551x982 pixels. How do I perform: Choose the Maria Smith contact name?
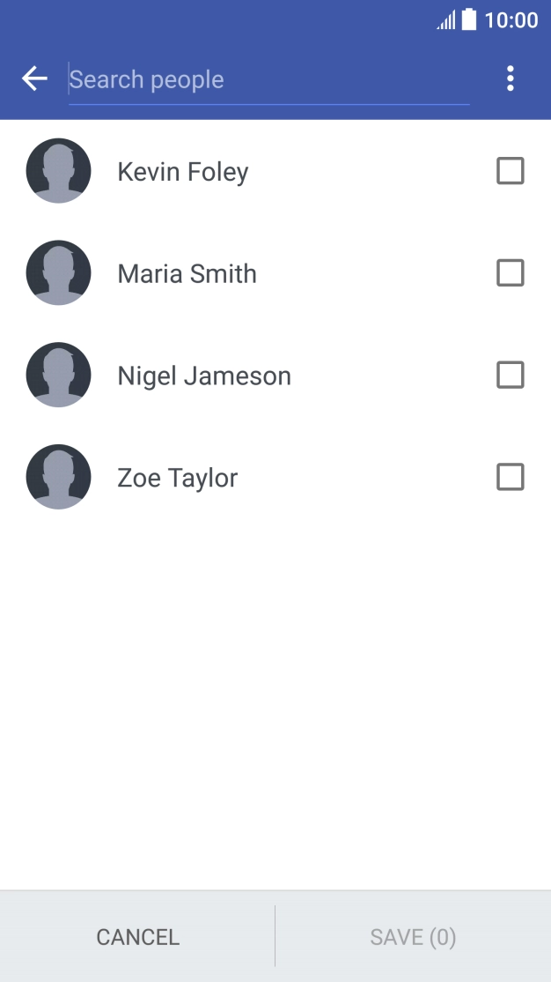pyautogui.click(x=187, y=274)
